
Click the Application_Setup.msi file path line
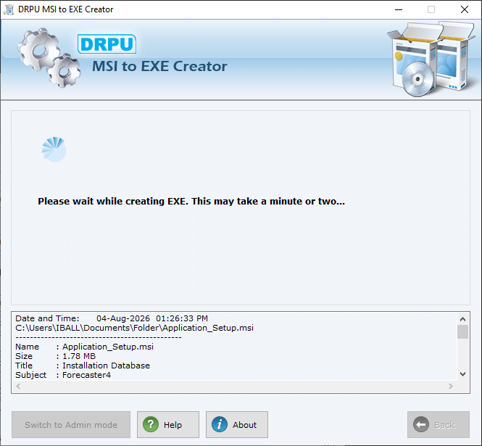(134, 328)
